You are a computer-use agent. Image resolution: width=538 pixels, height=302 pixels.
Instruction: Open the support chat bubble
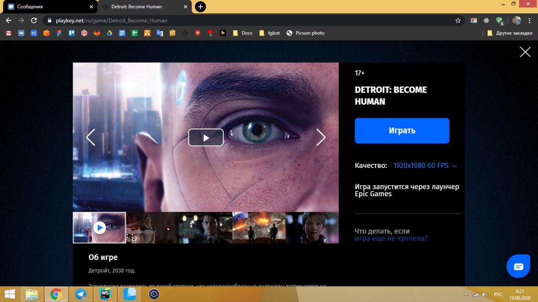(518, 266)
